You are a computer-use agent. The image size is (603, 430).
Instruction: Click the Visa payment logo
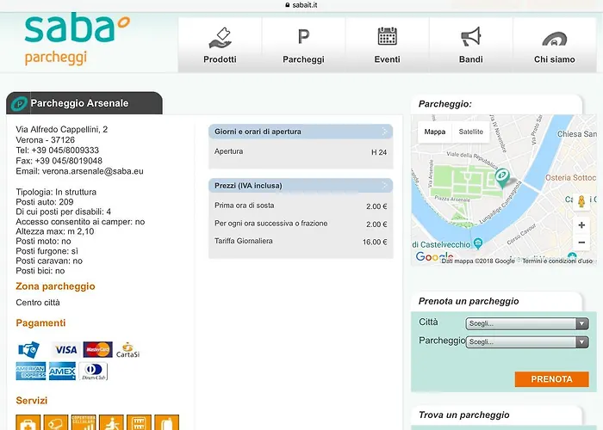(x=65, y=350)
